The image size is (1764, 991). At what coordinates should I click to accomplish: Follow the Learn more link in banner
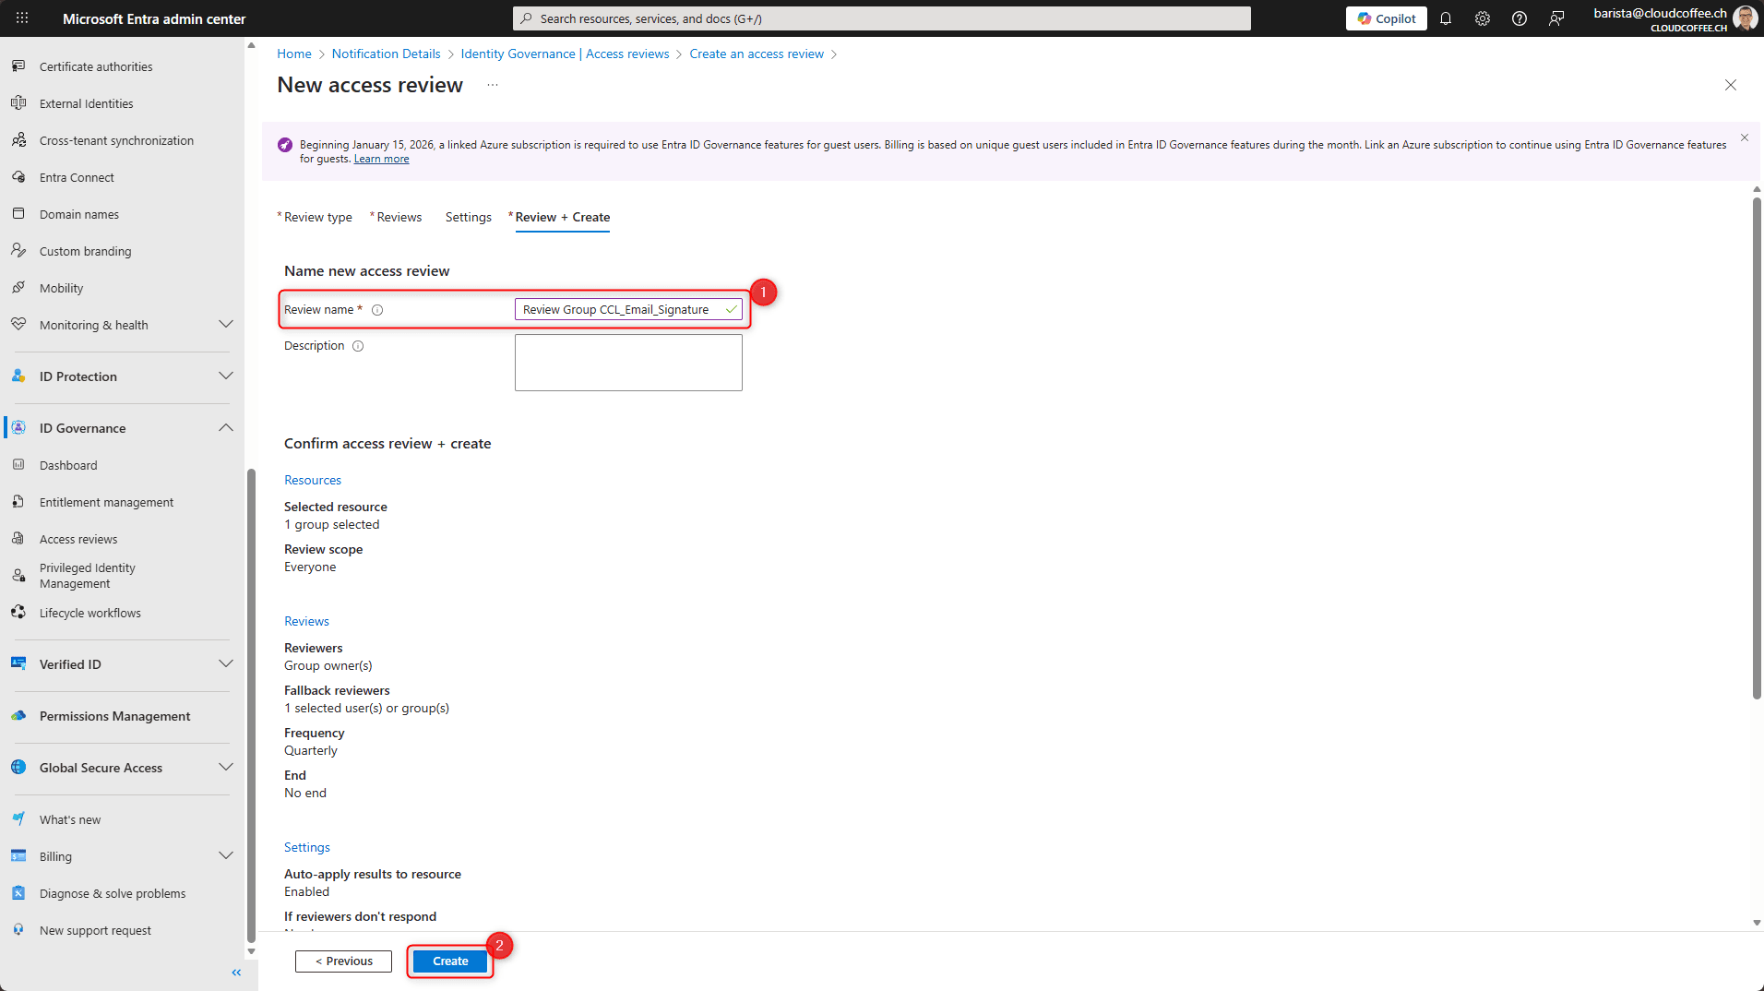381,159
